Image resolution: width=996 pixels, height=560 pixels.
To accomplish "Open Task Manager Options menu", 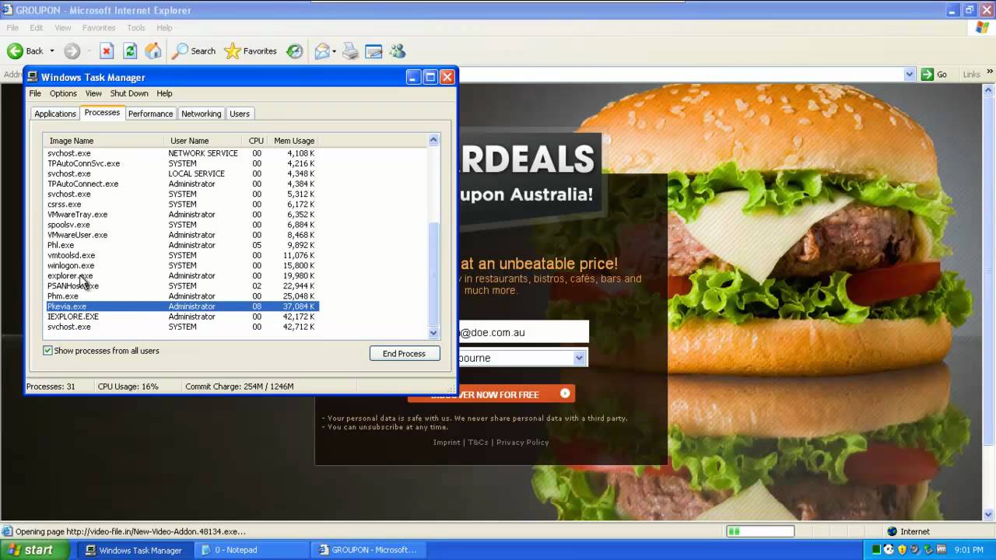I will coord(63,93).
